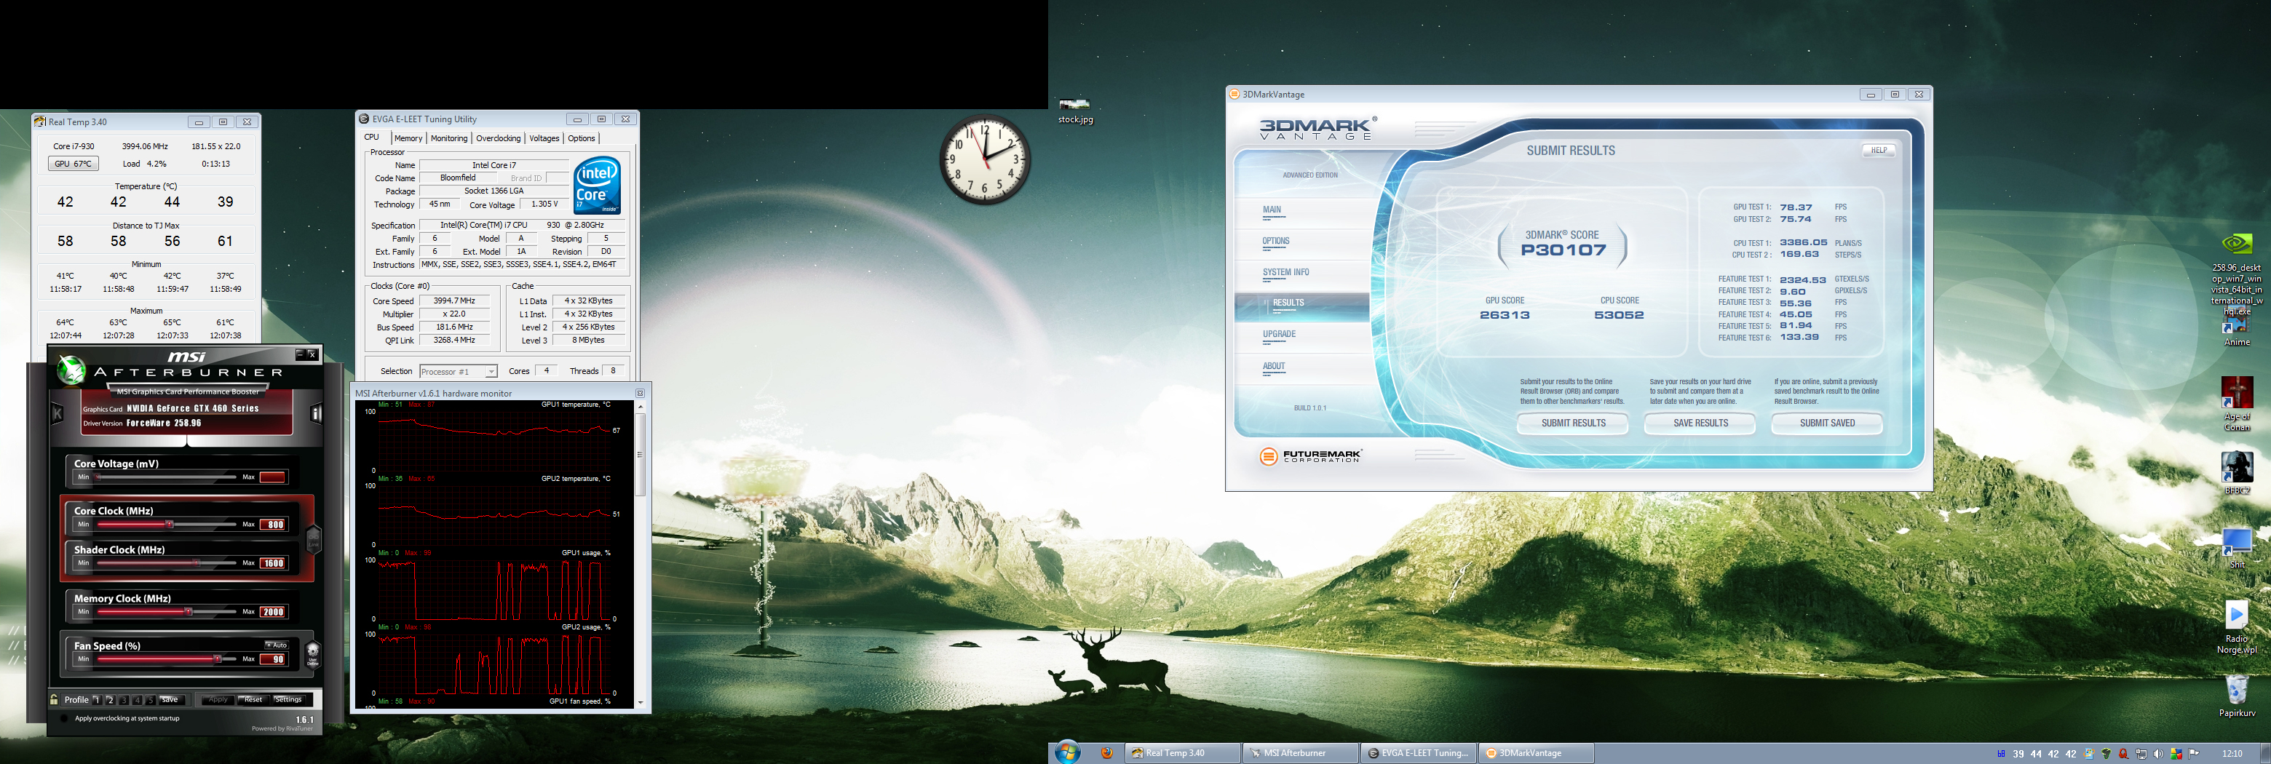Select Afterburner profile slot 3
The image size is (2271, 764).
point(124,700)
